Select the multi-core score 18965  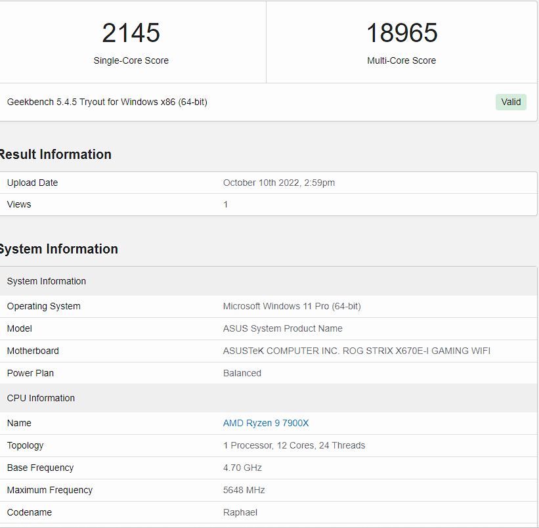tap(402, 33)
